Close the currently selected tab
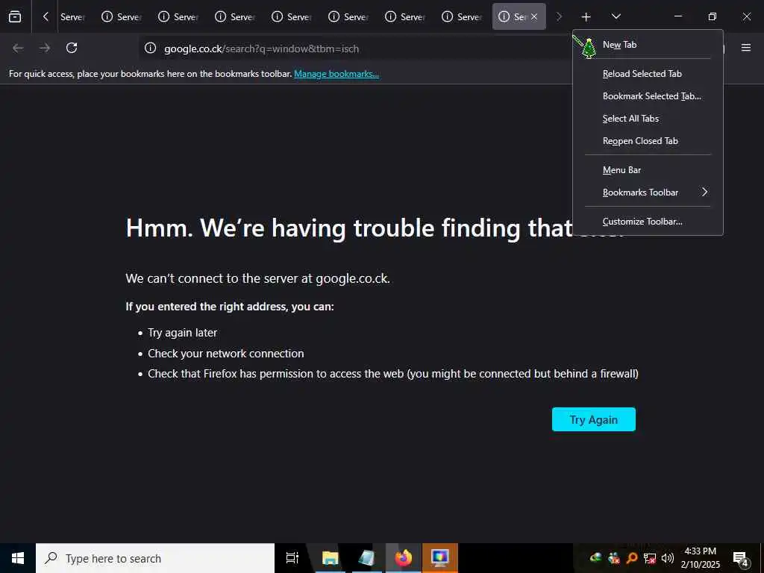The image size is (764, 573). [534, 16]
